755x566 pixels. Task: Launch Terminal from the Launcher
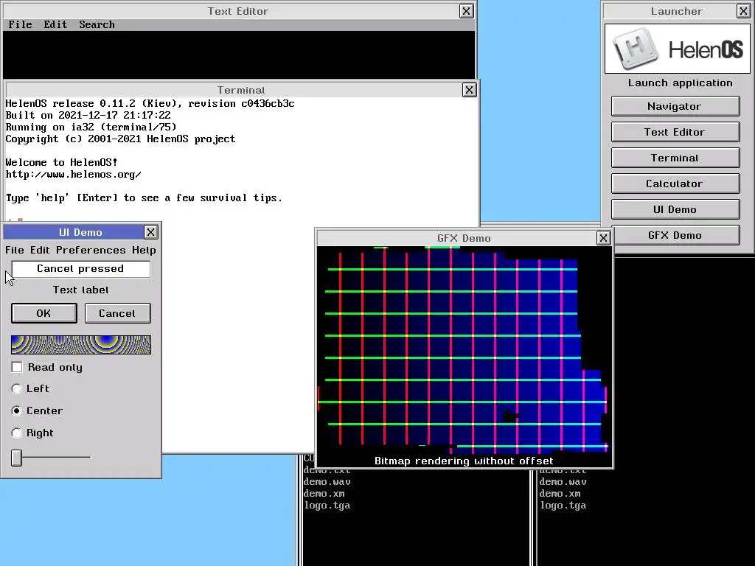coord(675,158)
